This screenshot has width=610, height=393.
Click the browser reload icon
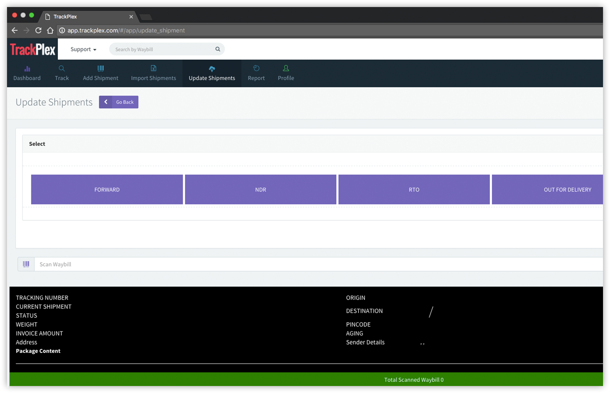38,30
